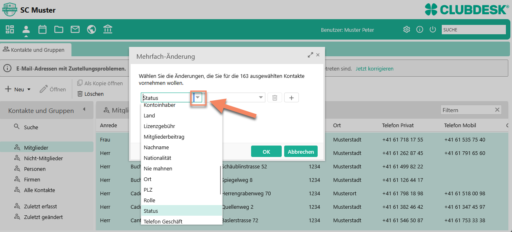The width and height of the screenshot is (512, 232).
Task: Maximize the Mehrfach-Änderung dialog
Action: 310,55
